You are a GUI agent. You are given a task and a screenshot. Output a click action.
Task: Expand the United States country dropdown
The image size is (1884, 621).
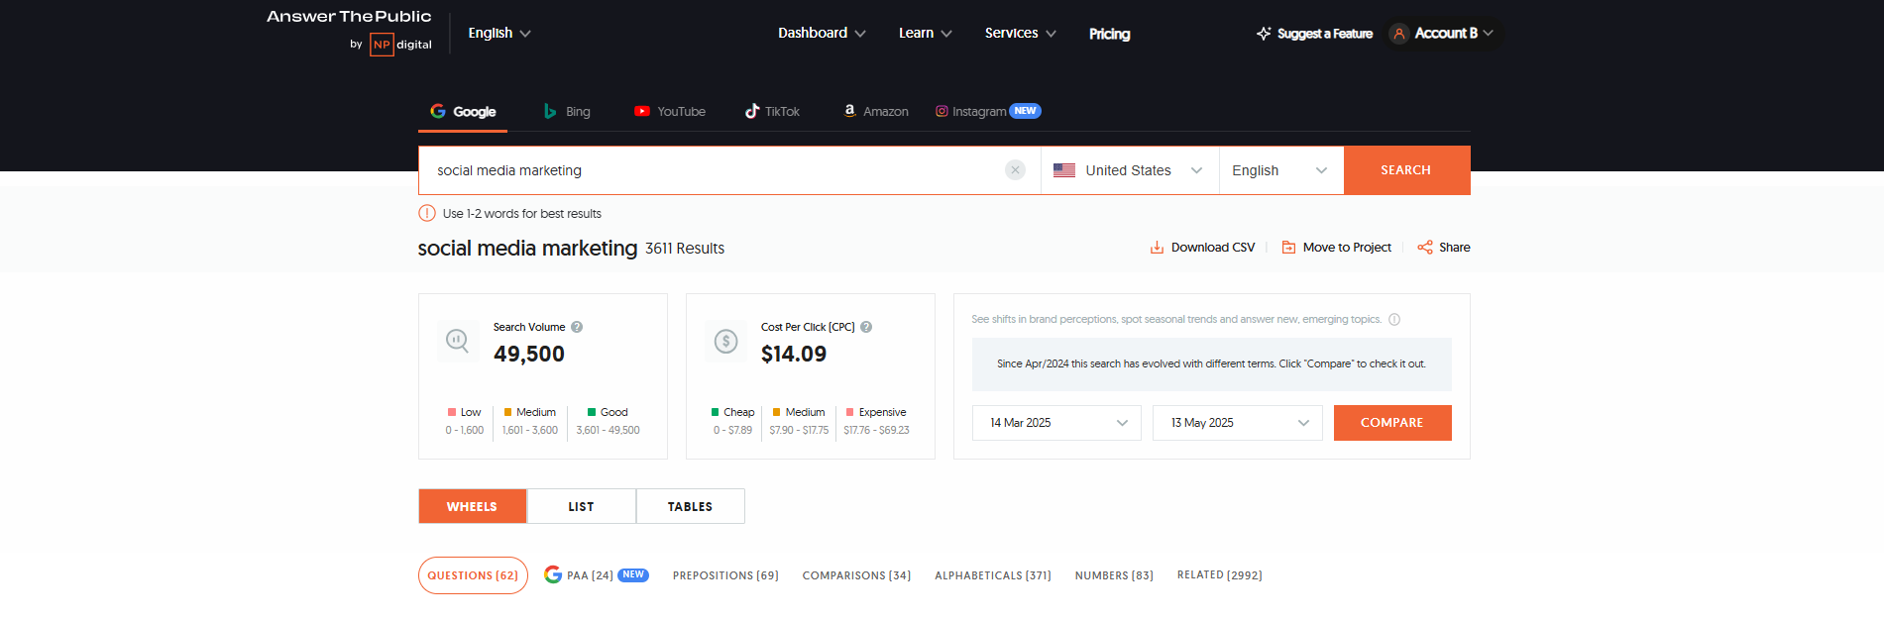[1129, 170]
